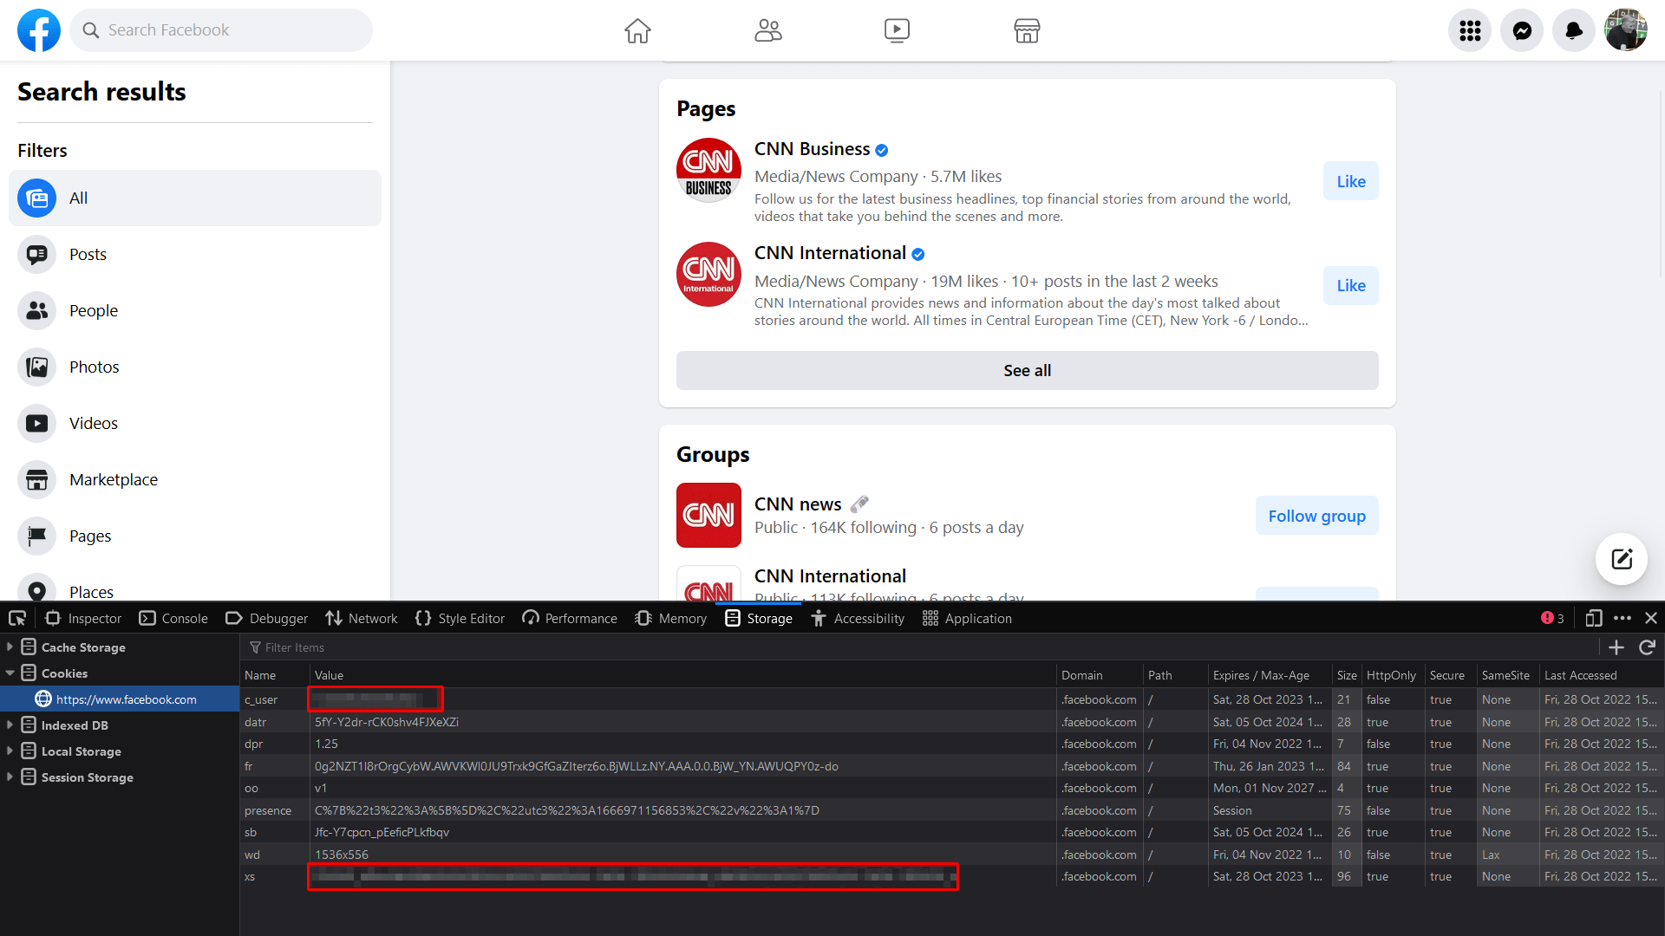
Task: Click Follow group on CNN news group
Action: coord(1316,514)
